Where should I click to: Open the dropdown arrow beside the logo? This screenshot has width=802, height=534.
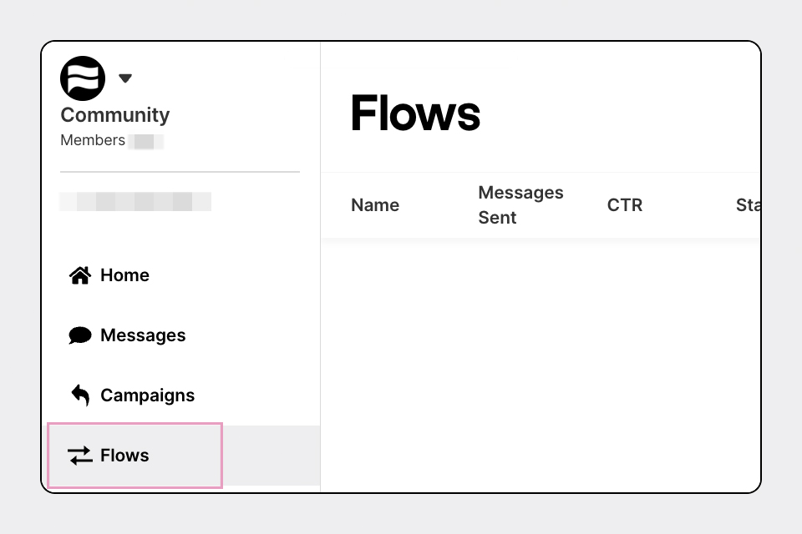124,78
